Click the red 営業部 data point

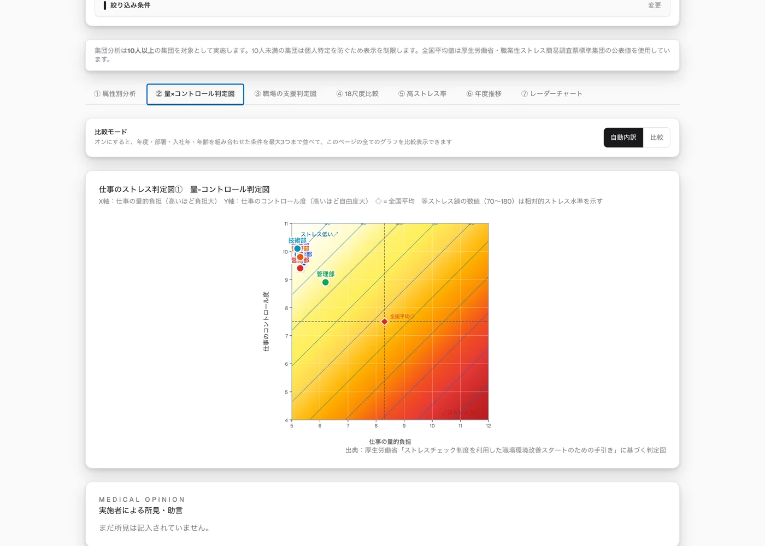(300, 268)
